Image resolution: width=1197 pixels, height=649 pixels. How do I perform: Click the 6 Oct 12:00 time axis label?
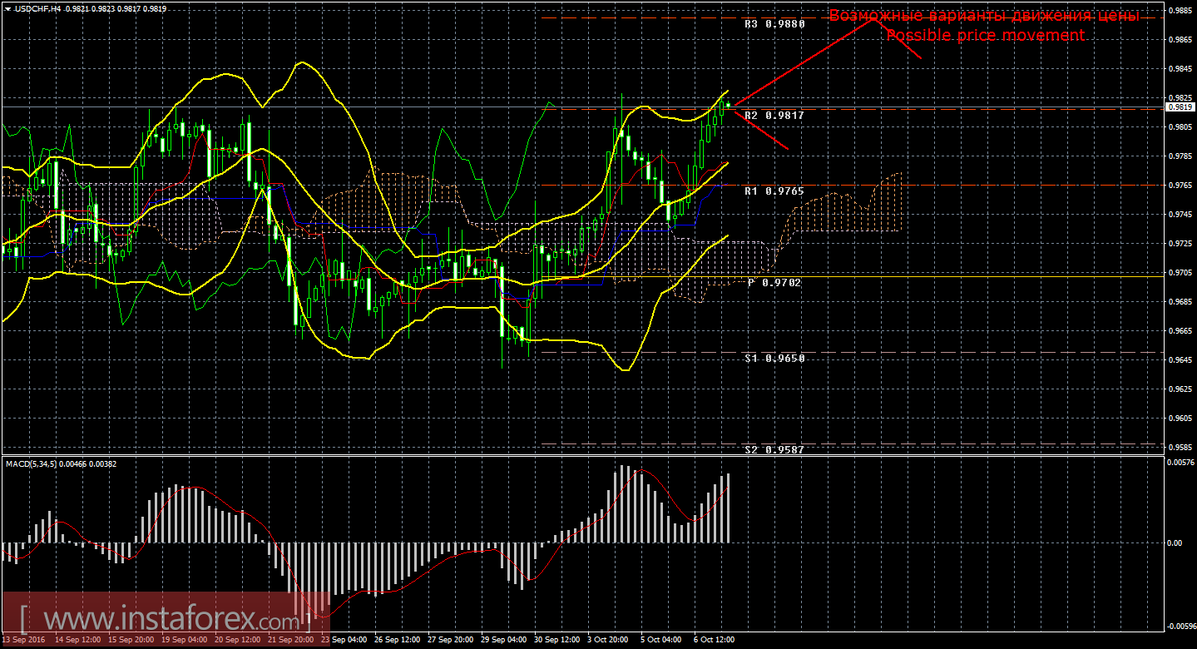pos(715,641)
